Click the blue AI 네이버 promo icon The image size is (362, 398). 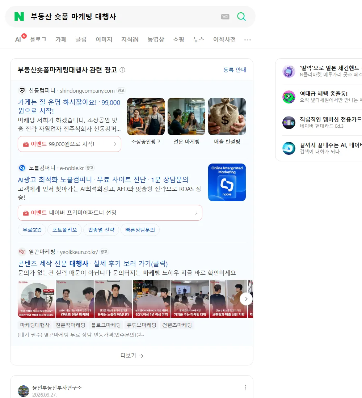289,148
